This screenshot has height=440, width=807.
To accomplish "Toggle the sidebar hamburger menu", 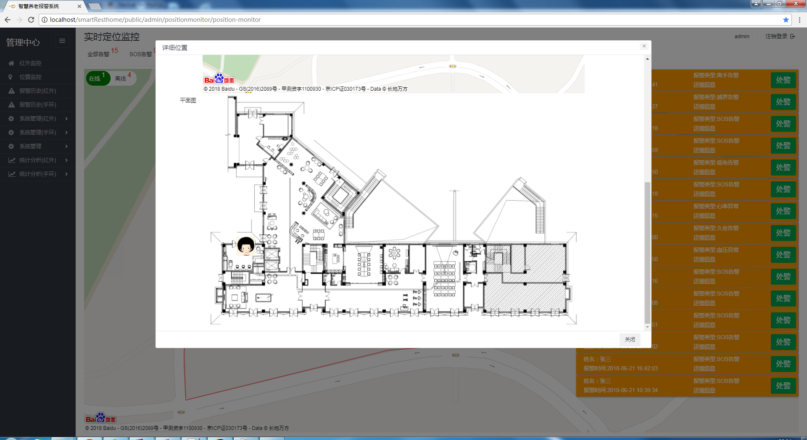I will pyautogui.click(x=62, y=41).
